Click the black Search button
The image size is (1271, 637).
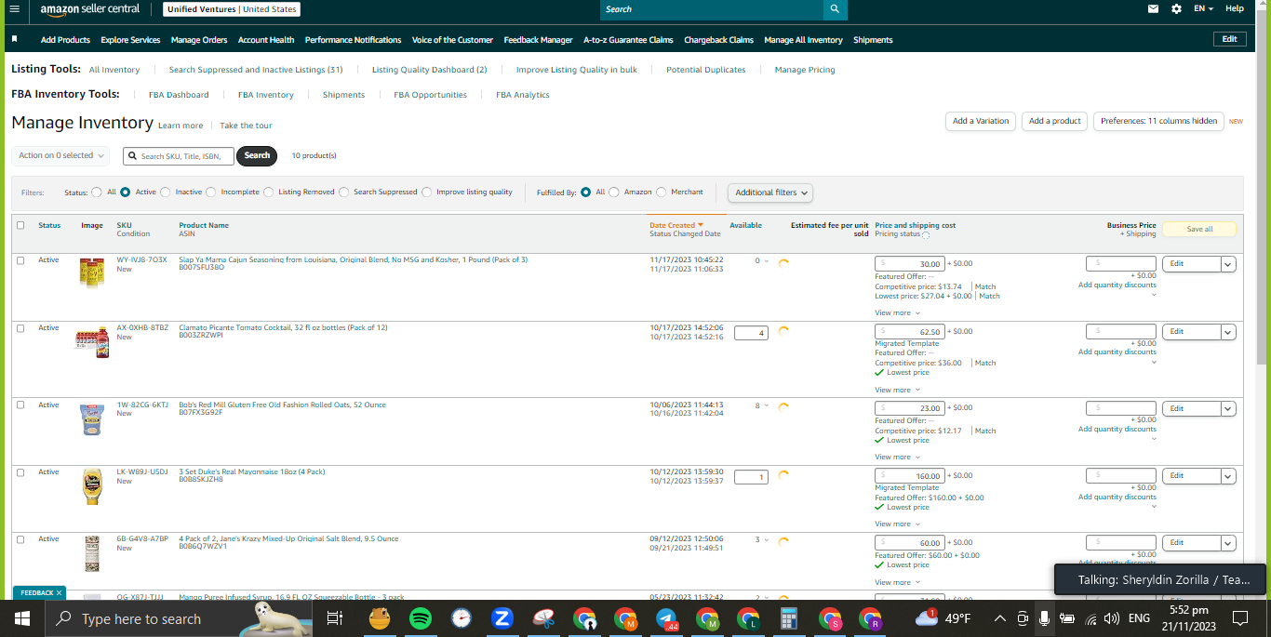(257, 155)
